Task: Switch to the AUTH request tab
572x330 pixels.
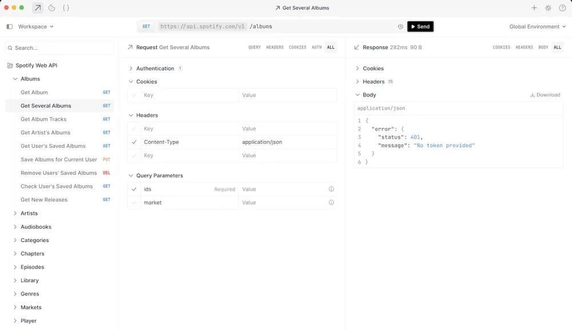Action: (x=316, y=48)
